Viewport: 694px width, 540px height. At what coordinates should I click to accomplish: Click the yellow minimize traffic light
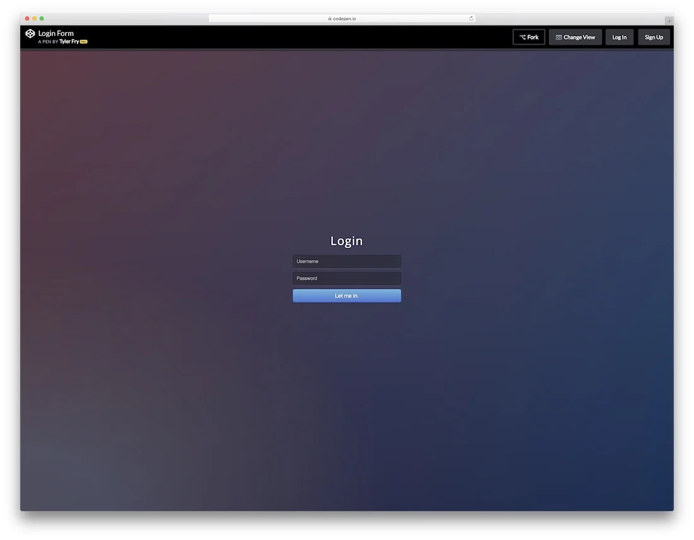tap(34, 18)
